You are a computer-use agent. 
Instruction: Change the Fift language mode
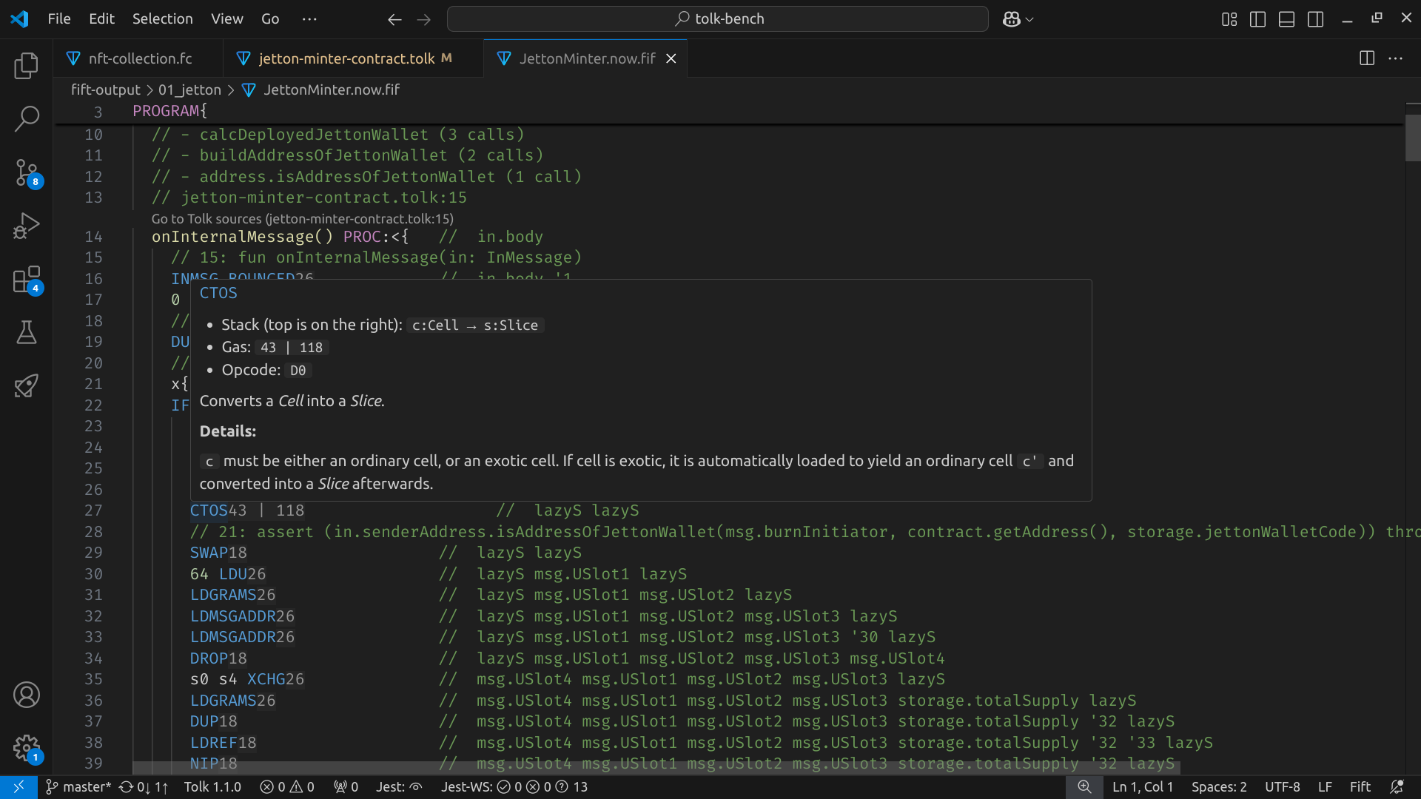click(x=1360, y=787)
